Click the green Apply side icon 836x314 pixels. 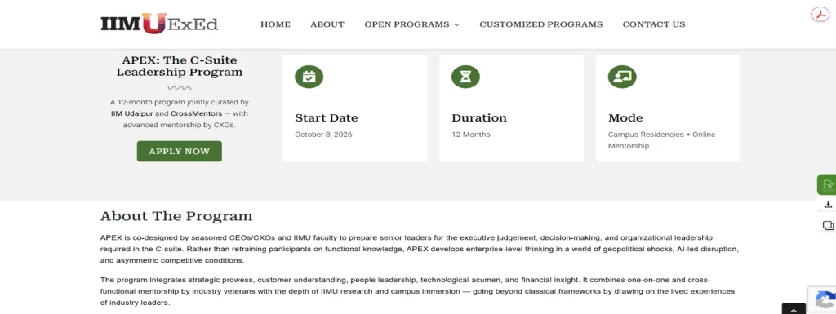point(827,184)
